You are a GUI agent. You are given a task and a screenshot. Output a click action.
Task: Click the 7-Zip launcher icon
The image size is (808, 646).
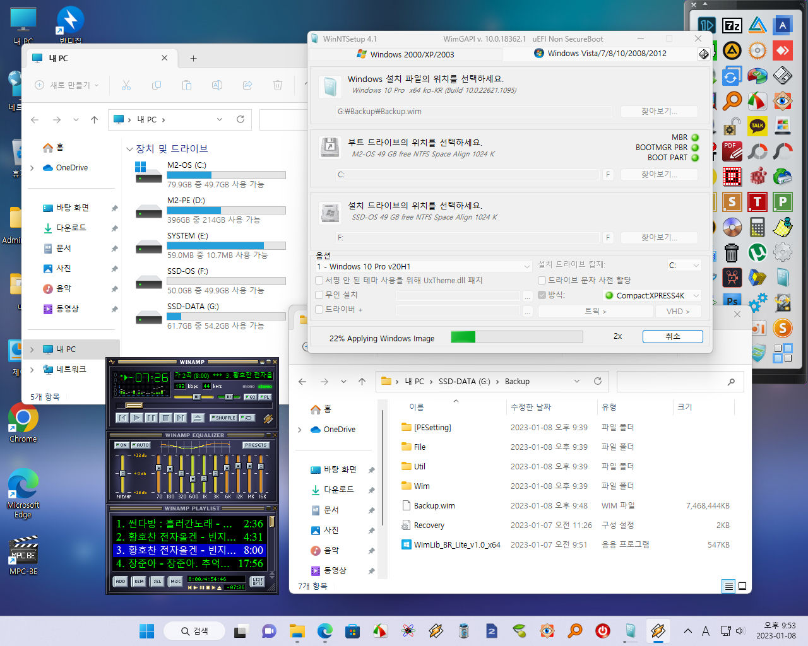[732, 25]
